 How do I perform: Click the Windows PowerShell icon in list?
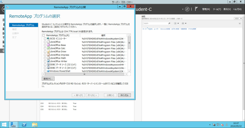tap(48, 71)
